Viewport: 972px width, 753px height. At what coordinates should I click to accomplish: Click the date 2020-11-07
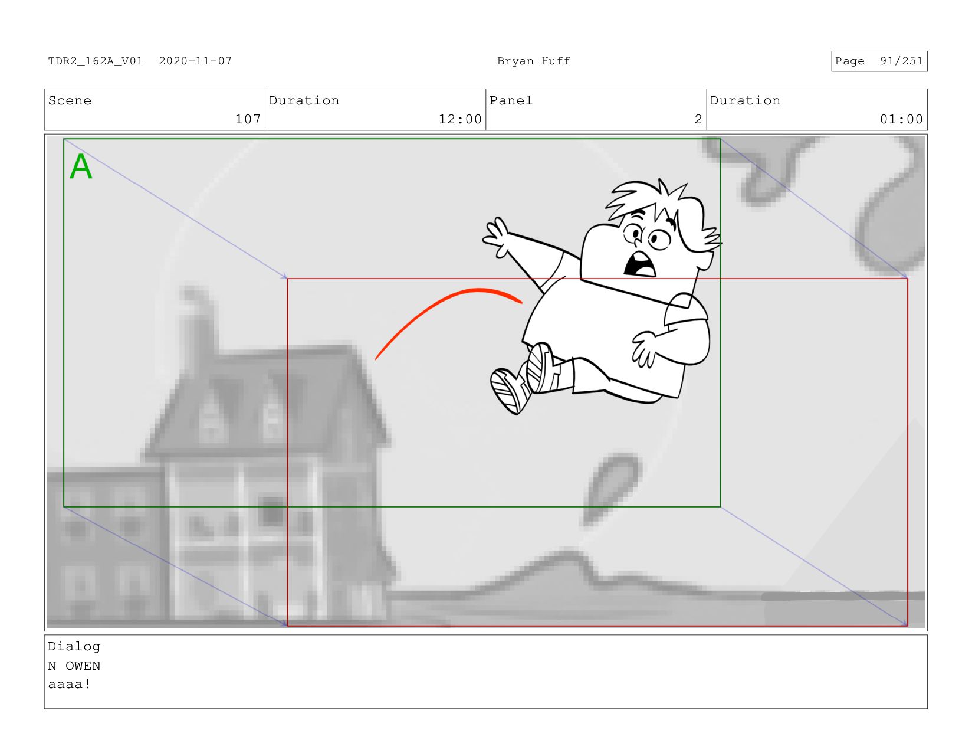(x=195, y=61)
